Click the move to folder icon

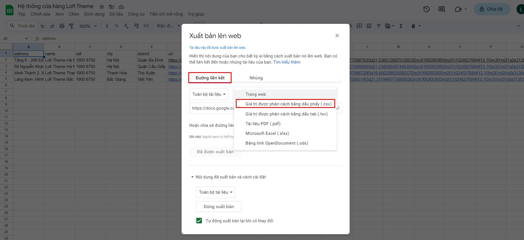pos(111,7)
